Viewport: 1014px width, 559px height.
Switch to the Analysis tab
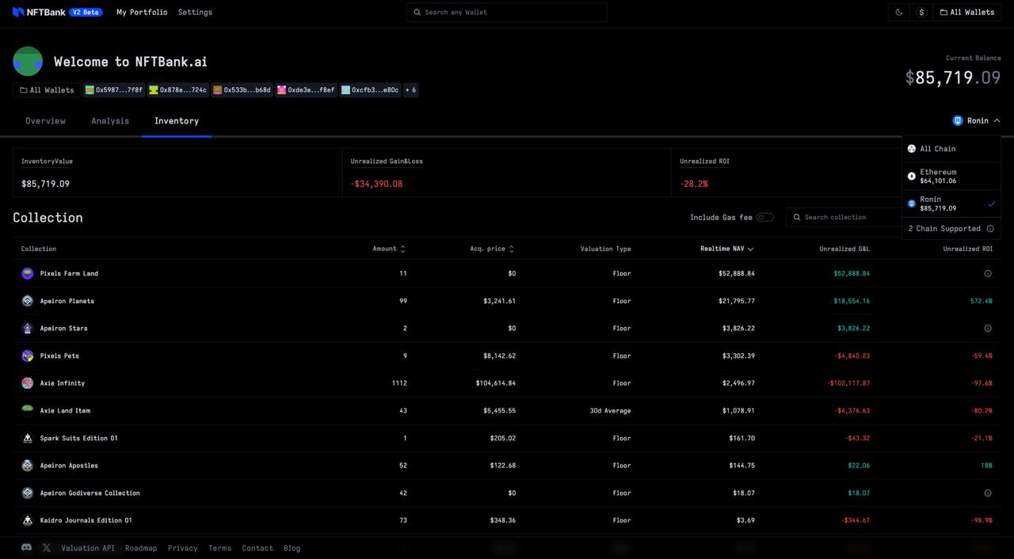110,120
